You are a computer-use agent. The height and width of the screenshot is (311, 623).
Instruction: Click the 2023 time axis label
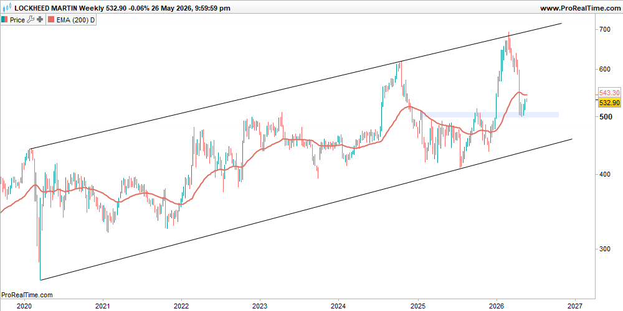260,306
